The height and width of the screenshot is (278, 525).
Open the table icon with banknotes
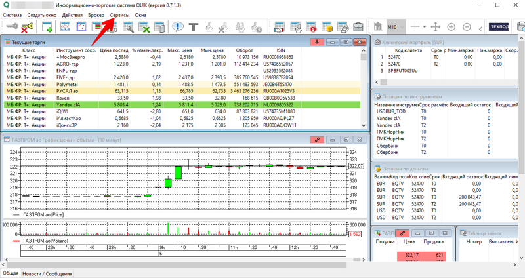pyautogui.click(x=343, y=27)
